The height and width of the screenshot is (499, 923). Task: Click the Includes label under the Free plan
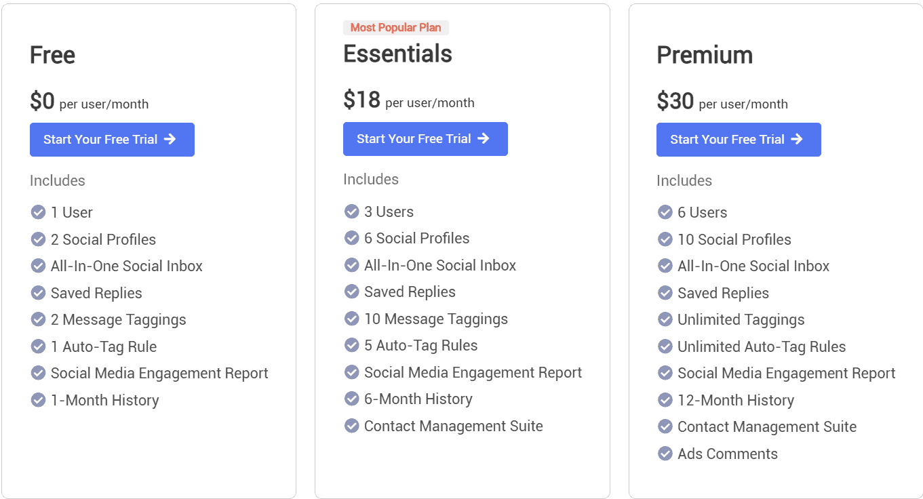click(57, 180)
